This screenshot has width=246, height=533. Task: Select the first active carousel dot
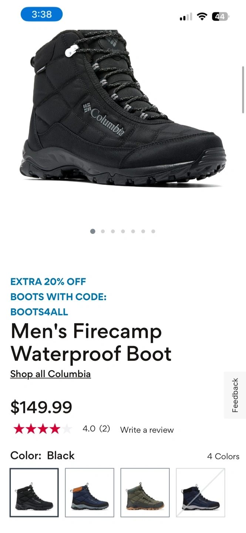[x=92, y=231]
